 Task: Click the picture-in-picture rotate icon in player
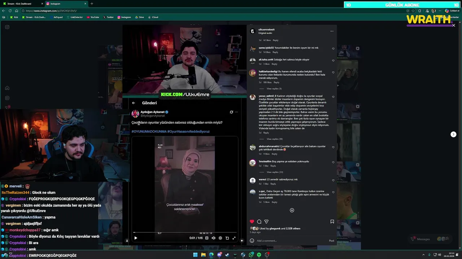[x=227, y=238]
